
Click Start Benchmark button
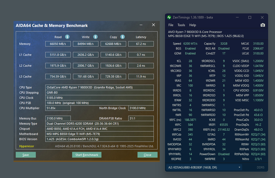click(x=87, y=155)
